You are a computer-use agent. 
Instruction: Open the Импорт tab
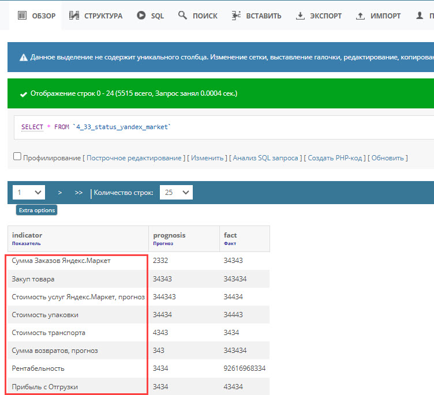point(378,16)
